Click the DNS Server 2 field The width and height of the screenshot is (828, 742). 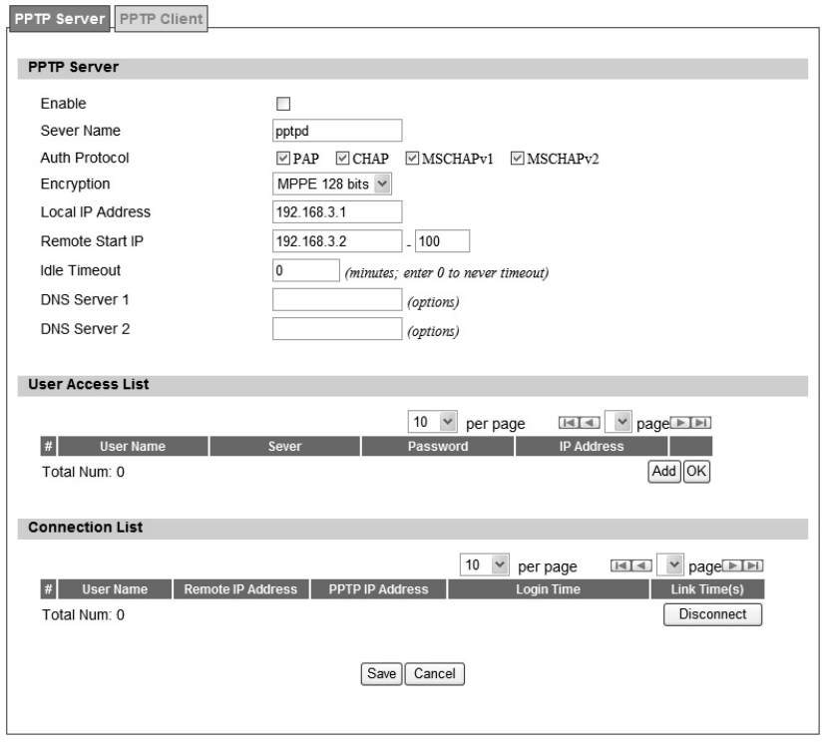(337, 329)
